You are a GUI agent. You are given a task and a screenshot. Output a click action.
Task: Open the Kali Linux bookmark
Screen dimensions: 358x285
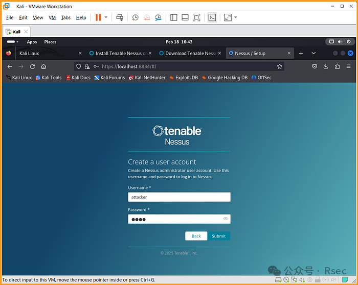point(19,78)
